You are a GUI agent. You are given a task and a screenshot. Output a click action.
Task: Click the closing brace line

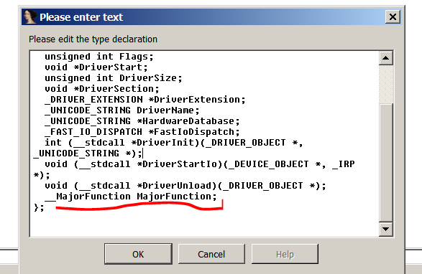click(39, 207)
